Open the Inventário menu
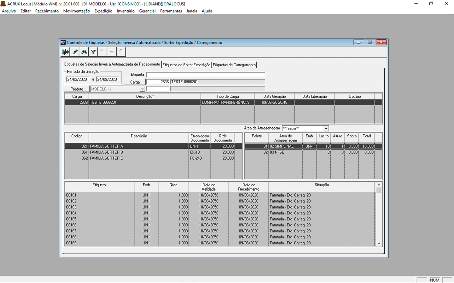This screenshot has height=283, width=454. click(x=125, y=11)
